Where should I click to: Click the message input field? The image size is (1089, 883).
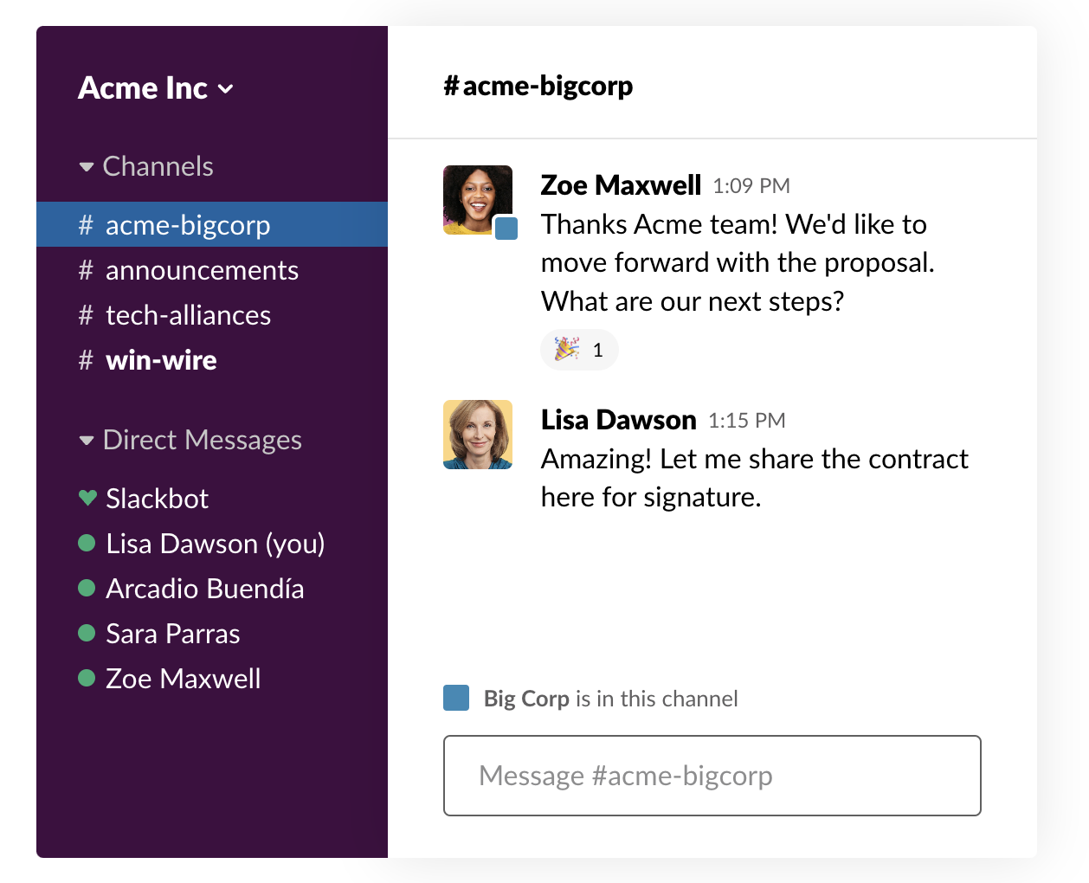(x=712, y=776)
